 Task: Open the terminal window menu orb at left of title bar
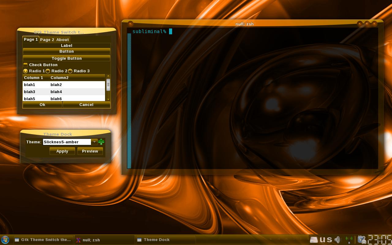point(130,24)
